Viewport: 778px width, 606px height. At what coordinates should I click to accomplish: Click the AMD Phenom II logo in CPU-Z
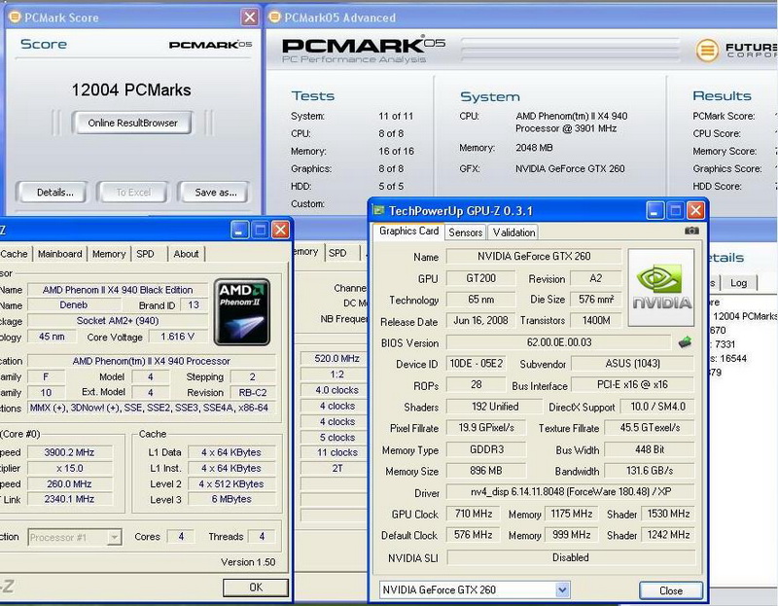[242, 311]
